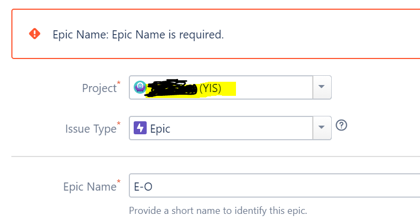Screen dimensions: 420x222
Task: Select the "Epic" text in Issue Type combo box
Action: point(160,129)
